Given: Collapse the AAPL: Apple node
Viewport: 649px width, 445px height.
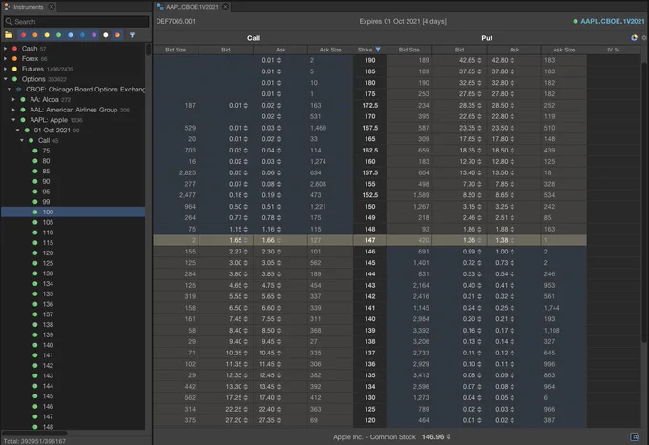Looking at the screenshot, I should coord(13,120).
